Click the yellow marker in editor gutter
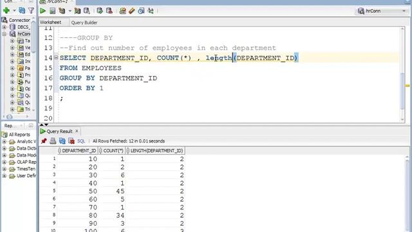Viewport: 412px width, 232px height. pos(407,86)
